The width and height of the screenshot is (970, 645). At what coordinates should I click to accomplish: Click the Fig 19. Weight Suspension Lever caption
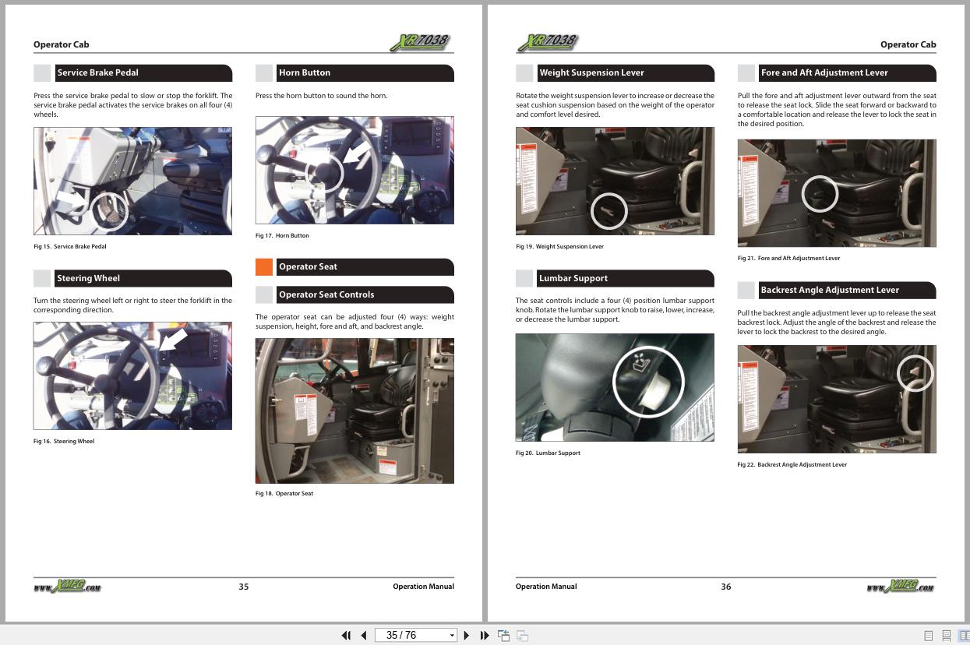(x=559, y=246)
